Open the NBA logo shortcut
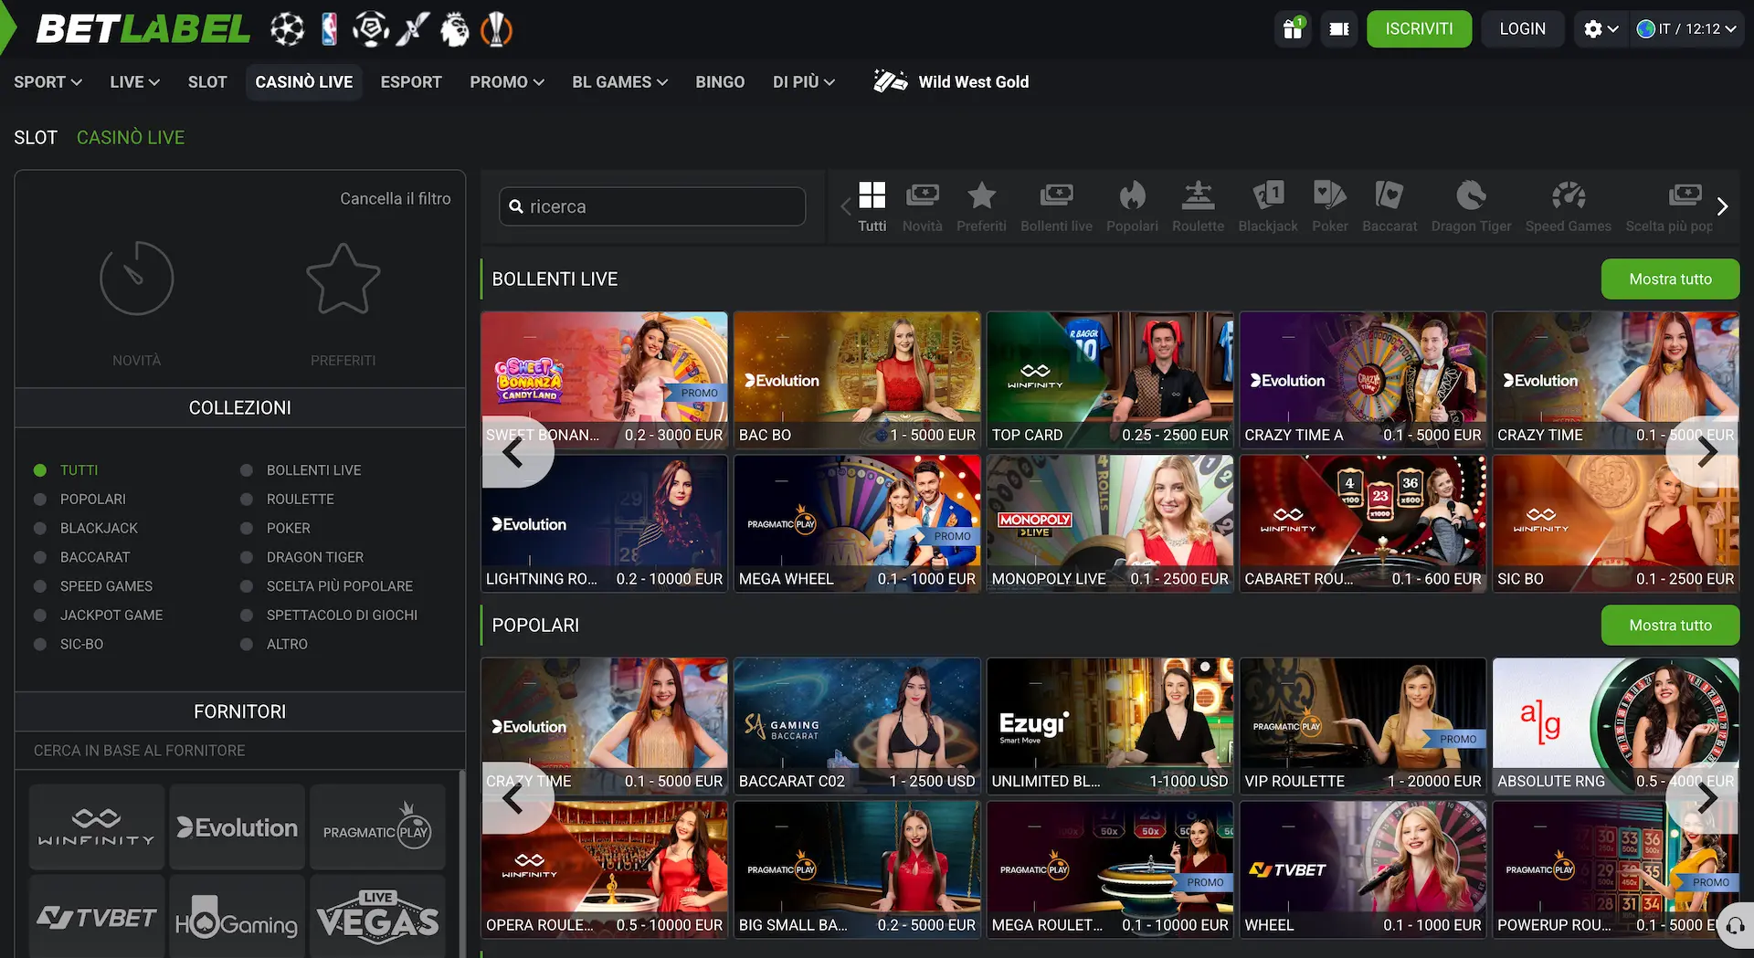Image resolution: width=1754 pixels, height=958 pixels. point(330,29)
